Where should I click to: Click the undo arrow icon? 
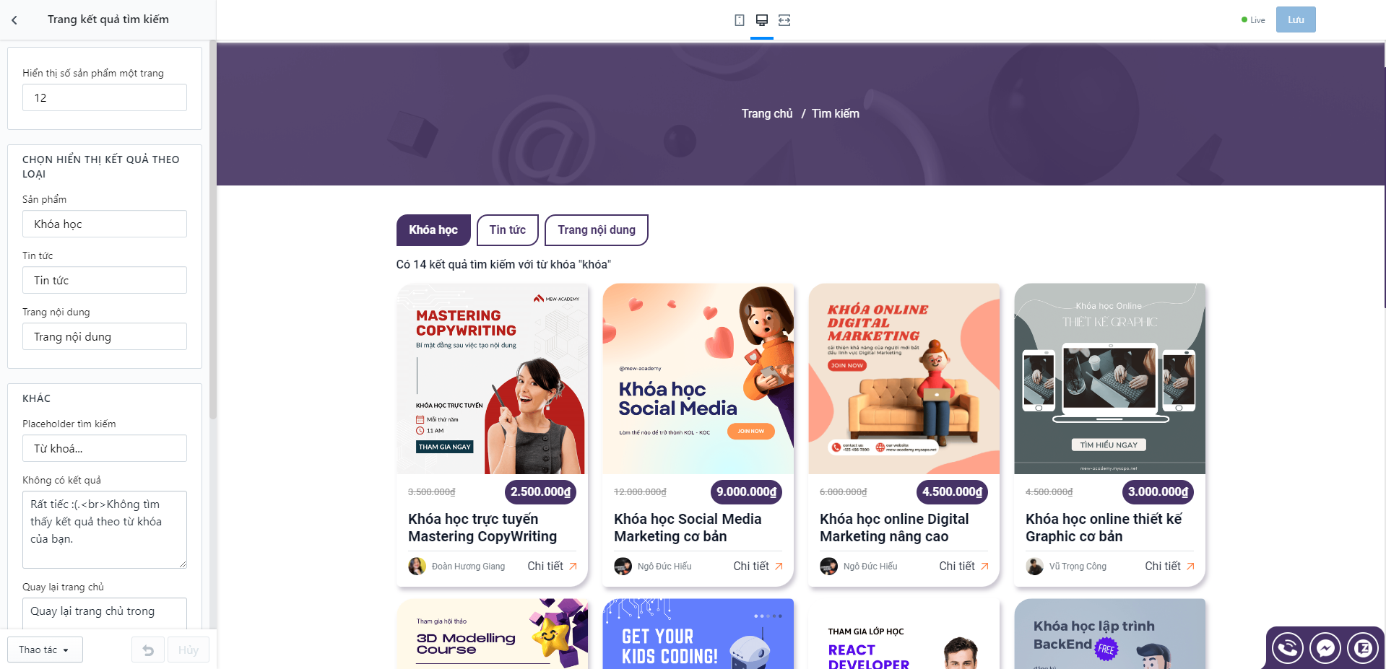(148, 650)
